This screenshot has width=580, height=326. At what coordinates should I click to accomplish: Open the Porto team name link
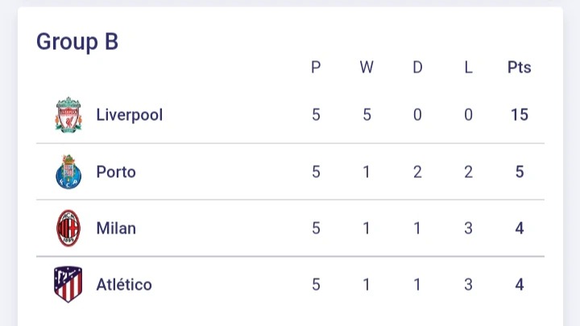[x=116, y=172]
